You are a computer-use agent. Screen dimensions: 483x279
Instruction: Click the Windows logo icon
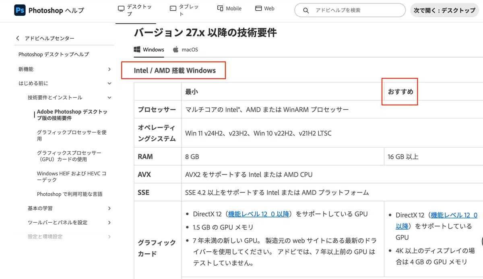(x=137, y=49)
